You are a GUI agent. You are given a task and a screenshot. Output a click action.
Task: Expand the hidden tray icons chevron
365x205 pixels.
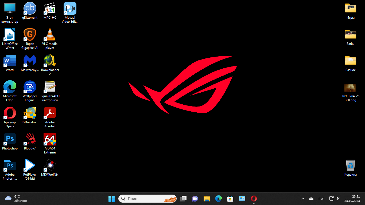coord(303,199)
